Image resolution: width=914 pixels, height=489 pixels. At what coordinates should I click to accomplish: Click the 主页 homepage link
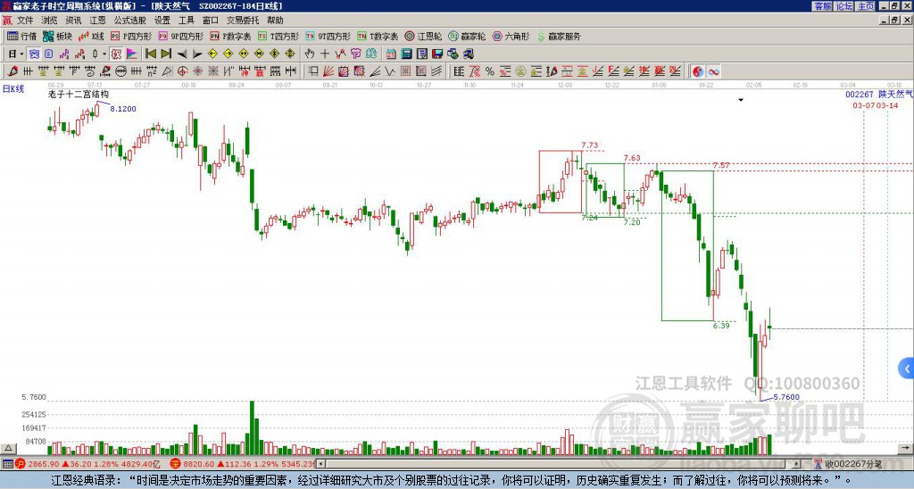[x=865, y=6]
